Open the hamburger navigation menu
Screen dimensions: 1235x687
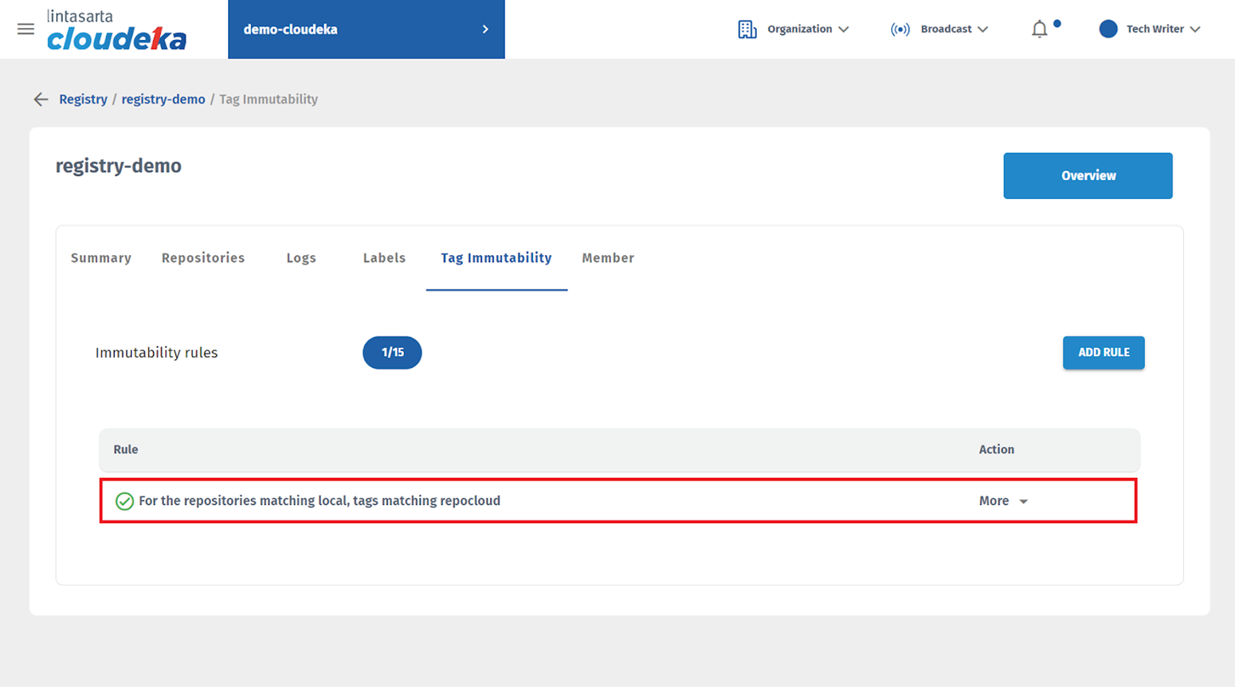26,29
